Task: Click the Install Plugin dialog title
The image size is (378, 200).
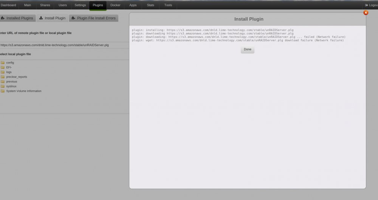Action: coord(249,19)
